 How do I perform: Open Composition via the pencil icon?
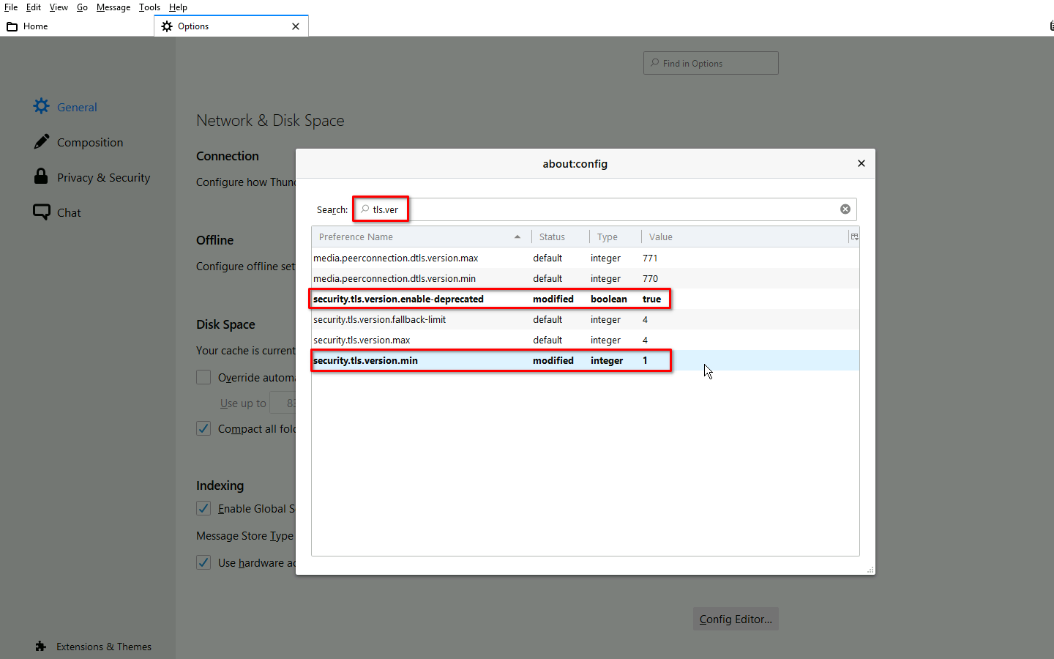(42, 141)
